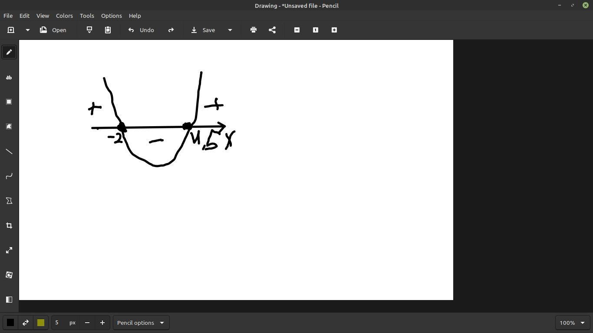Open the View menu
Viewport: 593px width, 333px height.
(43, 16)
